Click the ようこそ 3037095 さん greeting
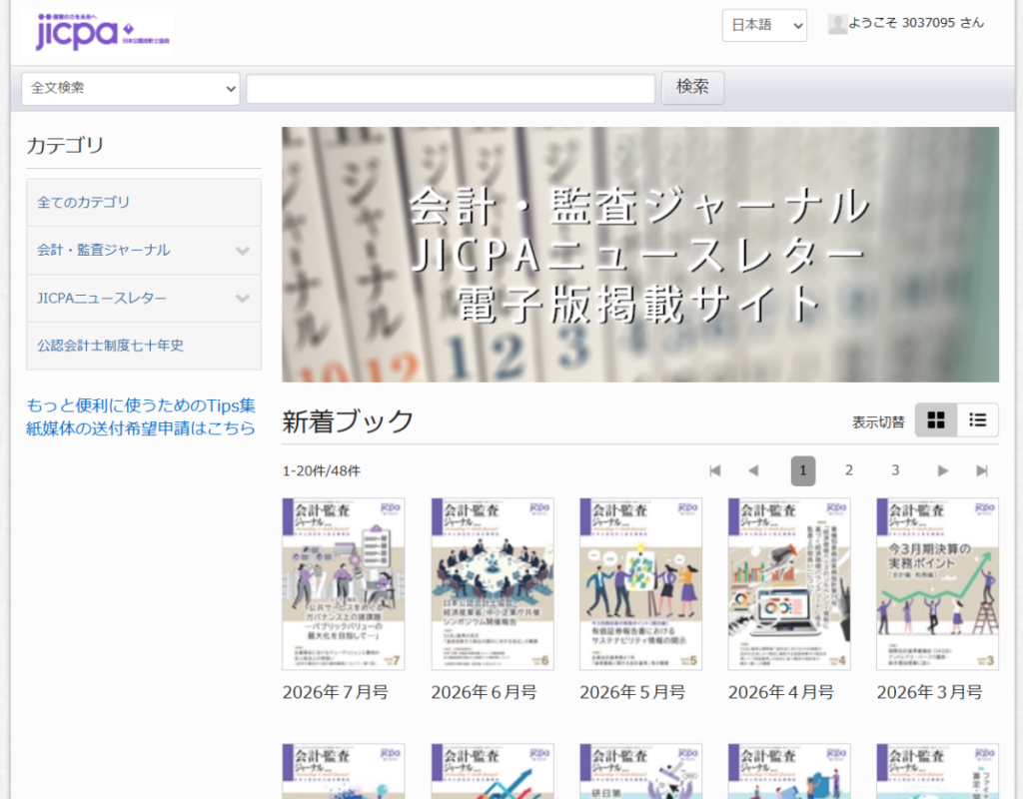 point(916,24)
